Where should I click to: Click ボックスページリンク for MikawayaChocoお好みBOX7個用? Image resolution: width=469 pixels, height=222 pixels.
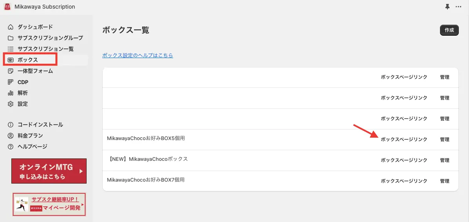pos(404,181)
